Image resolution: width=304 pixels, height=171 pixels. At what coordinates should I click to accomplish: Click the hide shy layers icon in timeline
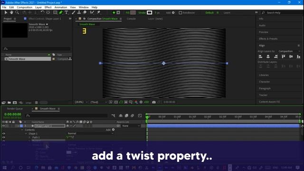(121, 115)
